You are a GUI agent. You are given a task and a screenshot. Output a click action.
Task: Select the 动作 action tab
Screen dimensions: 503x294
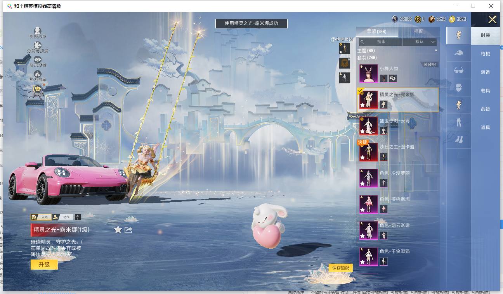click(x=63, y=217)
